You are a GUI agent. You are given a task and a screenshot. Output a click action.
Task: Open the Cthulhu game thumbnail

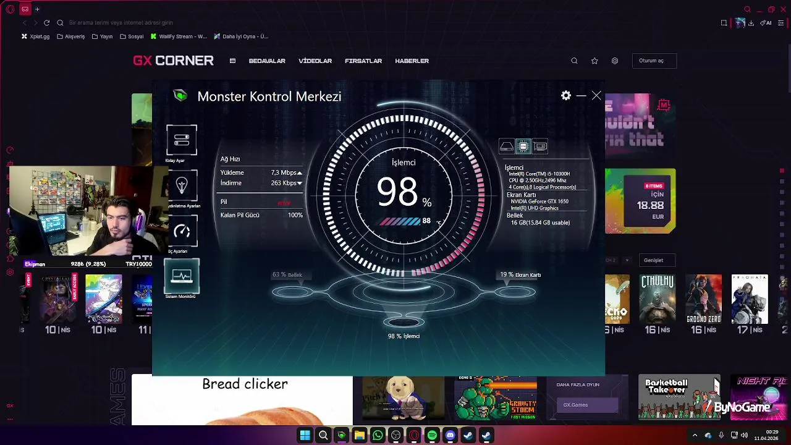[657, 299]
